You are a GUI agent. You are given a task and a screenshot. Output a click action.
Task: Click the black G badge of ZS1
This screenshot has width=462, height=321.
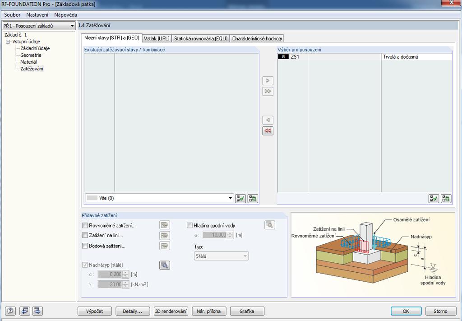point(283,57)
